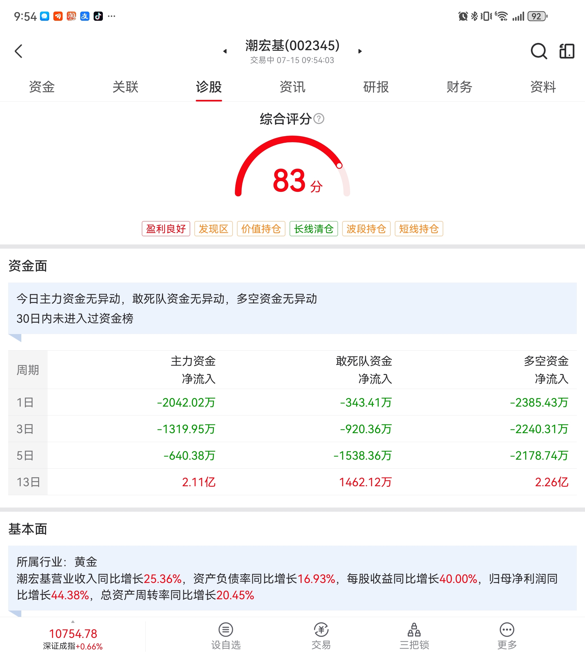Open the 资料 tab
This screenshot has height=656, width=585.
(x=543, y=87)
